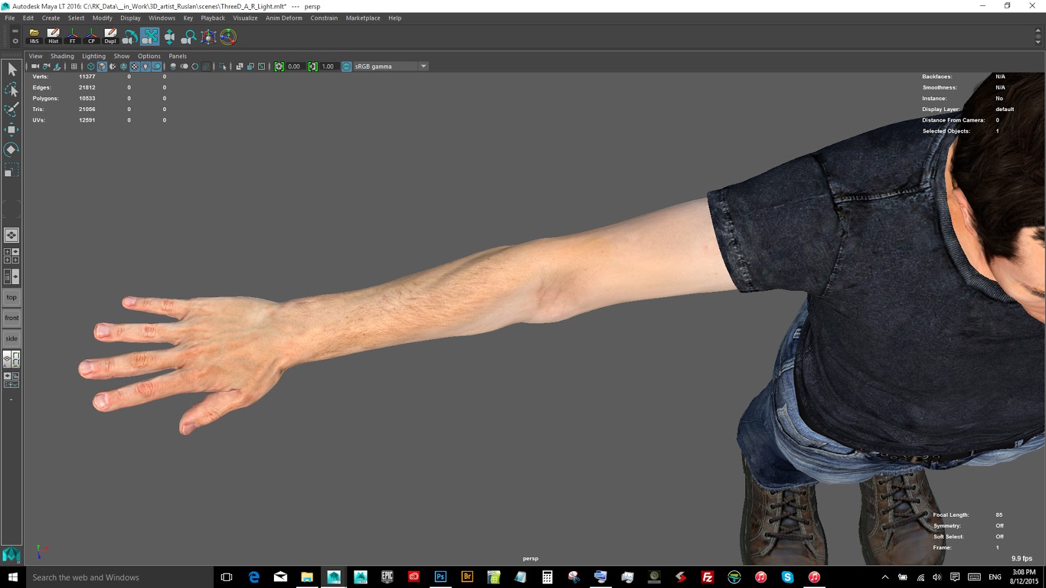
Task: Open the panel Shading menu
Action: (62, 56)
